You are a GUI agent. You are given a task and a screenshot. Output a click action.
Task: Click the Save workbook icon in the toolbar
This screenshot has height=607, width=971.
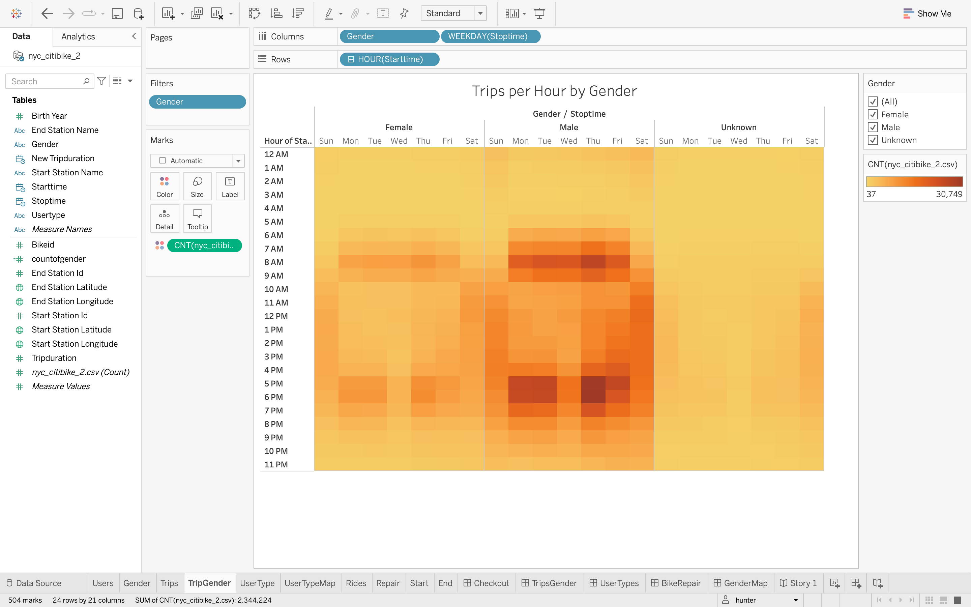click(117, 13)
